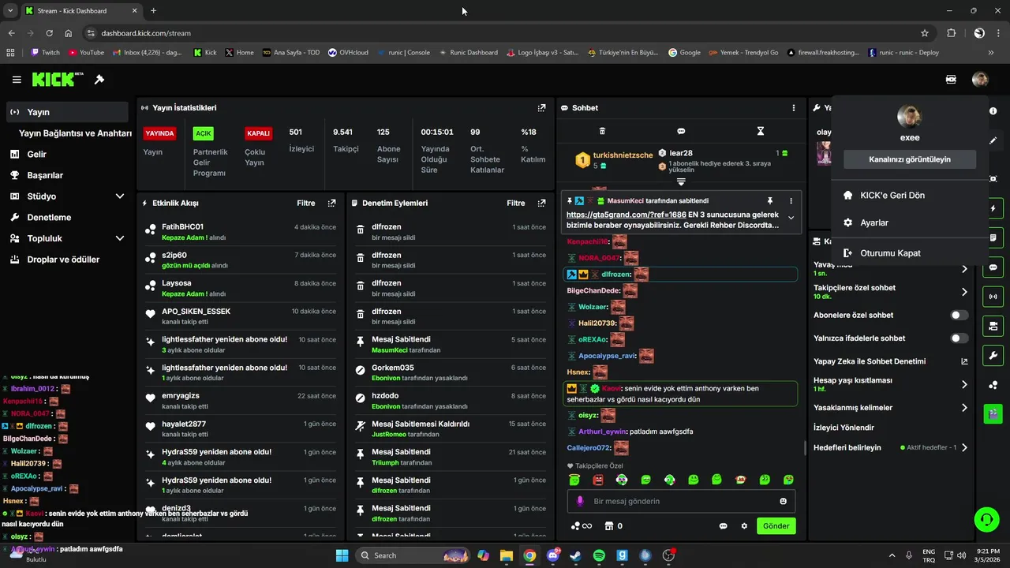
Task: Click the lightning bolt icon in right toolbar
Action: (993, 208)
